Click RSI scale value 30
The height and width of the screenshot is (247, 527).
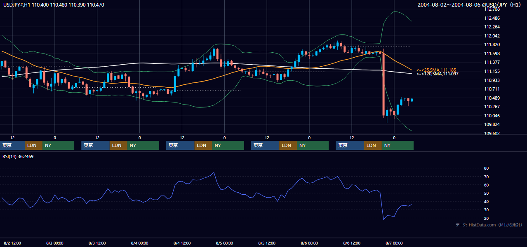pos(487,210)
